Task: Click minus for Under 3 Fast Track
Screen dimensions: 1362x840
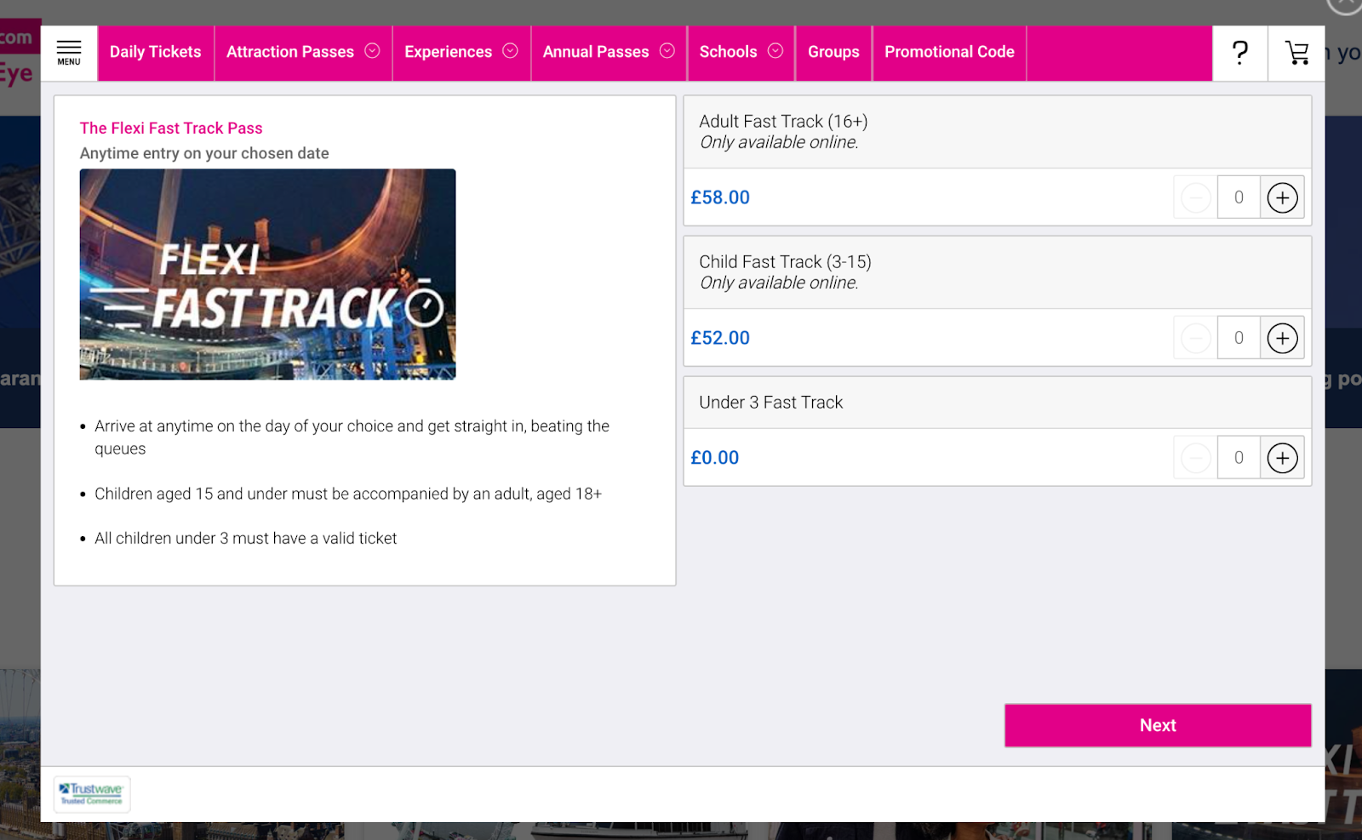Action: click(x=1195, y=458)
